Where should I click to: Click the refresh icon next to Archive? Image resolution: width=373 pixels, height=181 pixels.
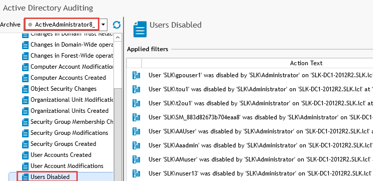[x=116, y=25]
